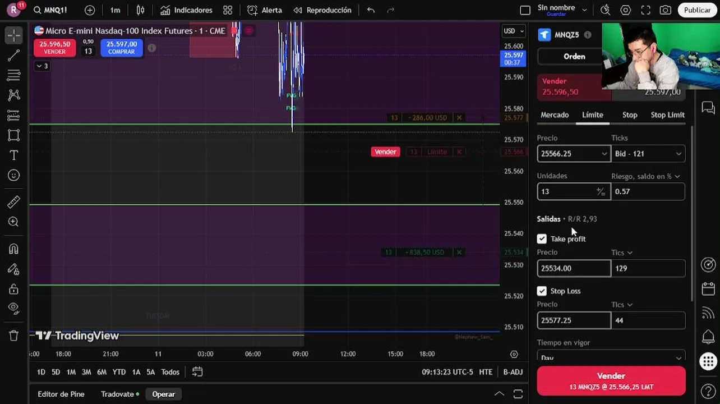Select the Stop order tab

click(630, 114)
